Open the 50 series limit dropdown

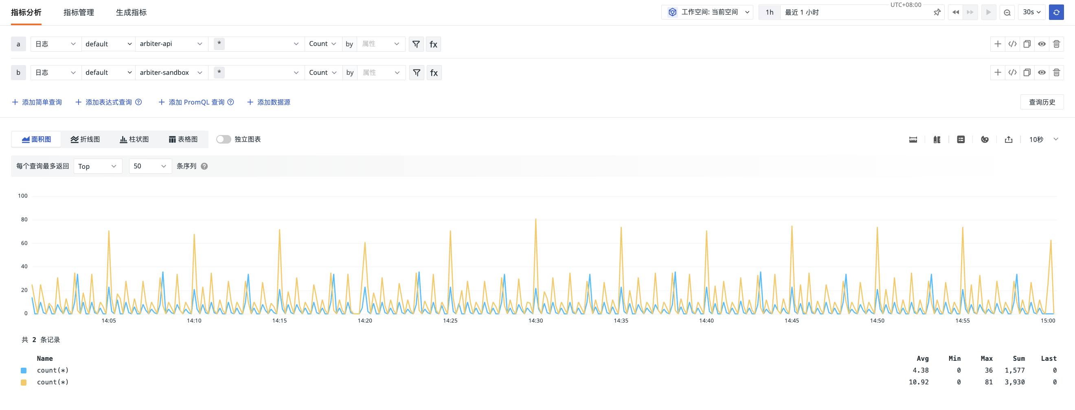coord(150,166)
